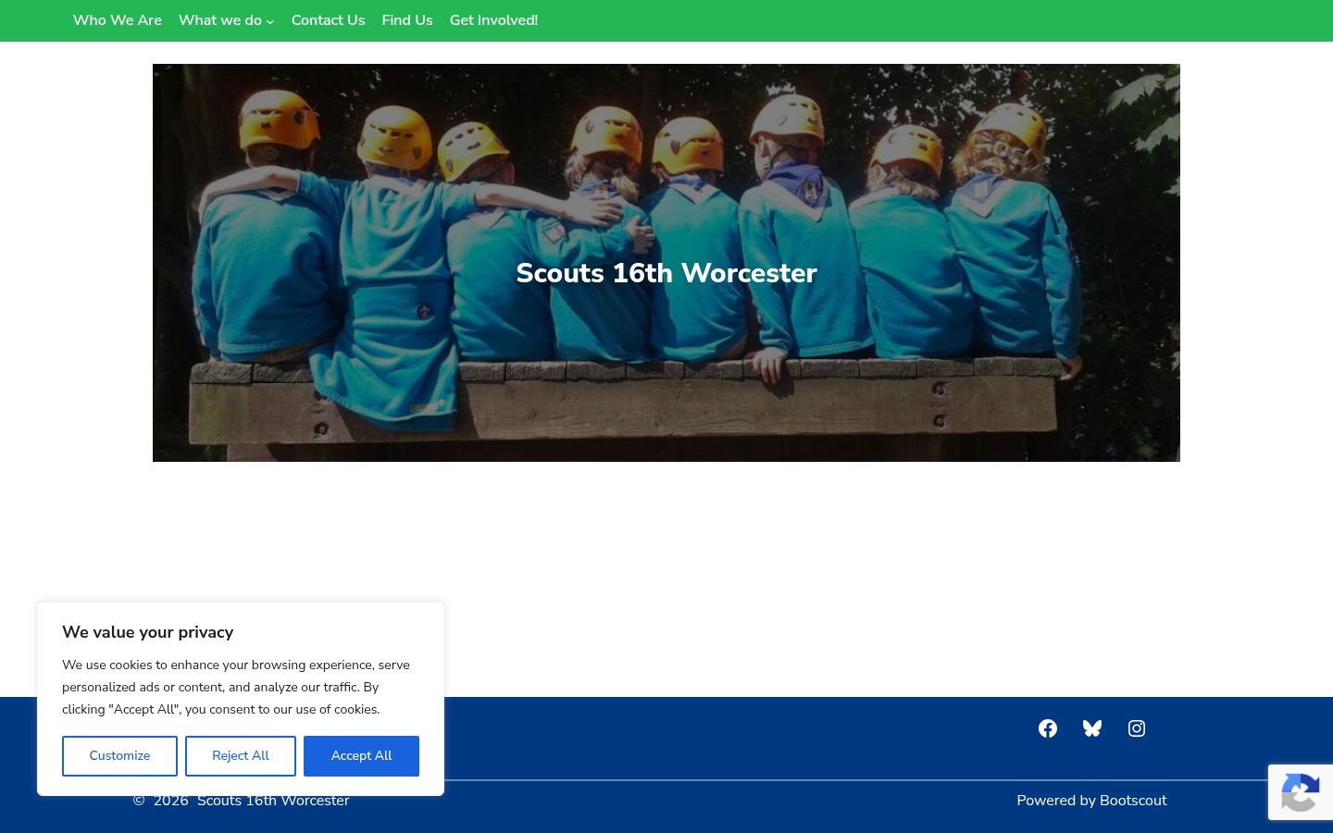This screenshot has height=833, width=1333.
Task: Open the Facebook page icon in footer
Action: pyautogui.click(x=1048, y=728)
